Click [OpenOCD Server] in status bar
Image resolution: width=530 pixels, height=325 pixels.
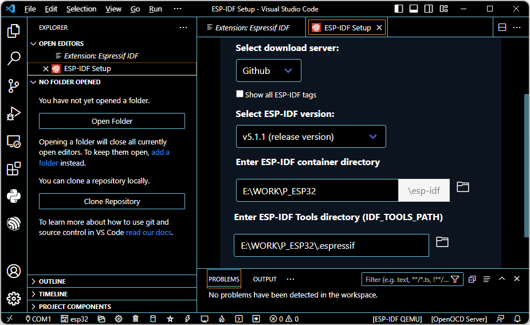click(459, 319)
